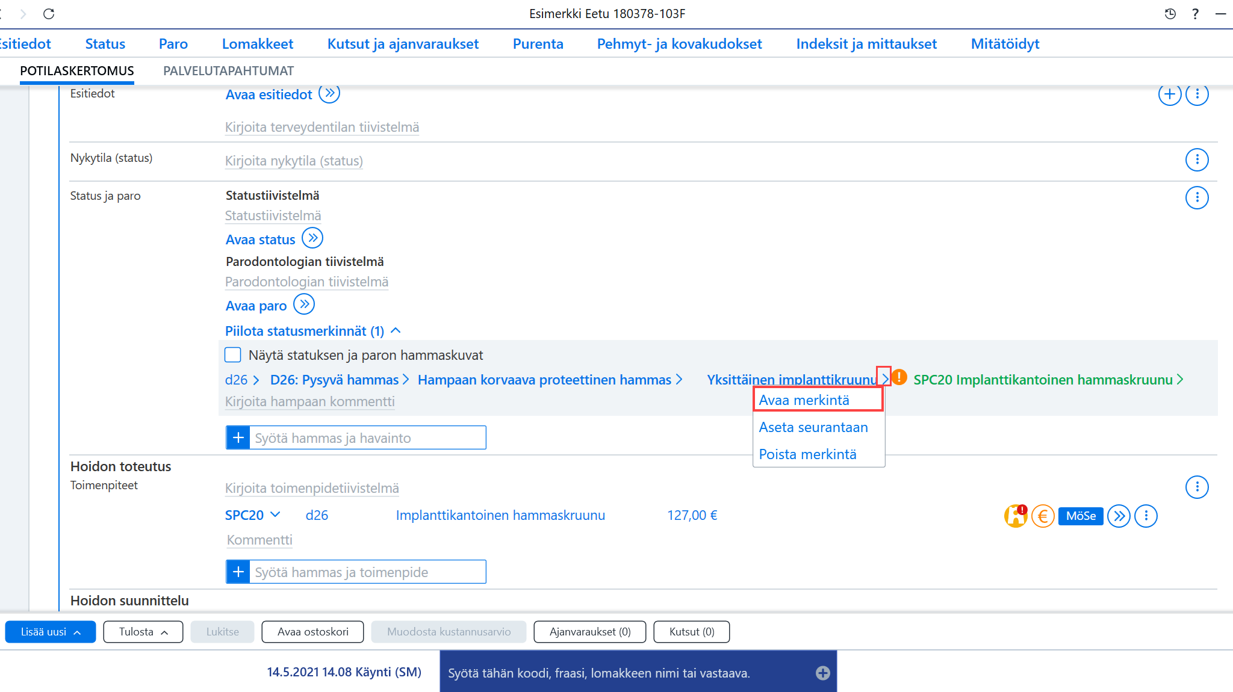The height and width of the screenshot is (692, 1233).
Task: Click plus icon in Syötä hammas ja toimenpide field
Action: tap(238, 572)
